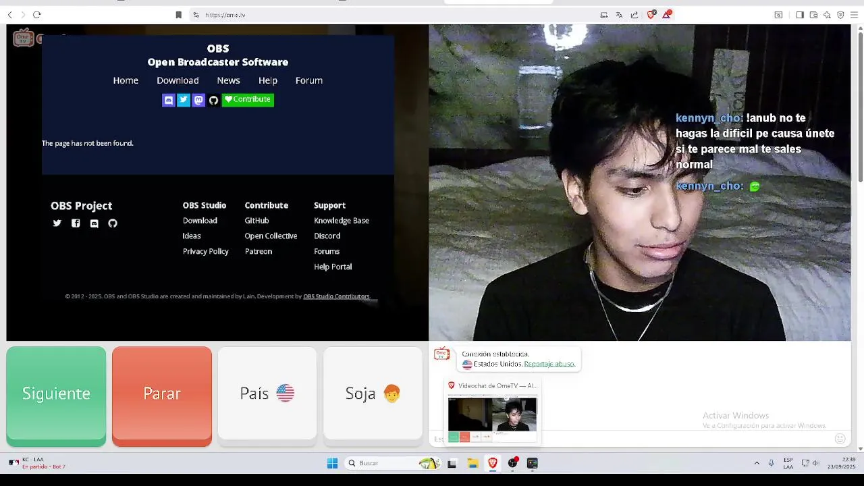Click the microphone icon in system tray
Screen dimensions: 864x486
pos(771,463)
